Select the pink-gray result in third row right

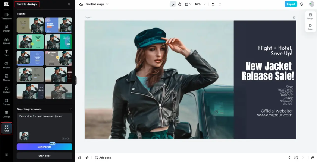point(59,58)
